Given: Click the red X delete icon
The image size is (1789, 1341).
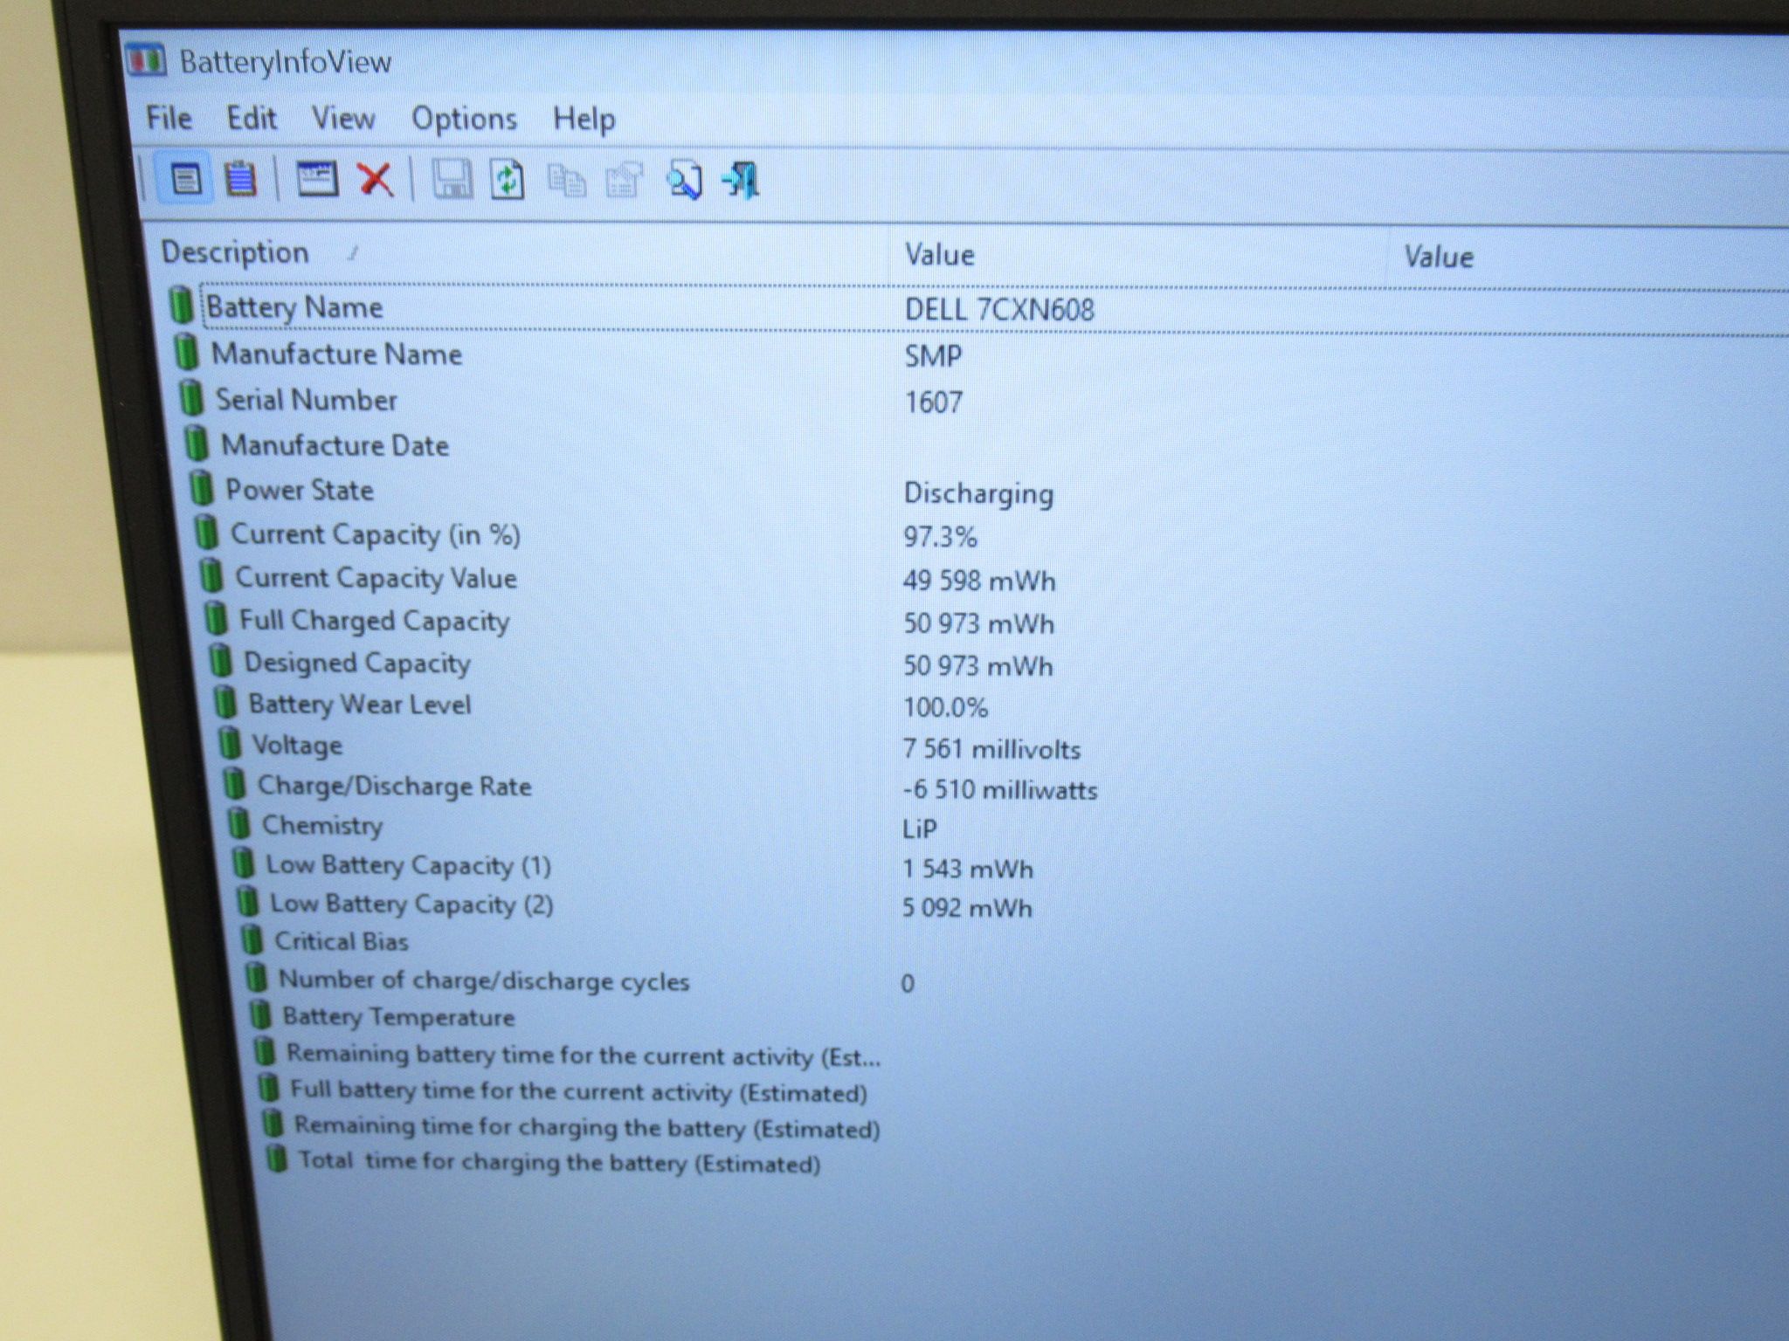Looking at the screenshot, I should point(376,180).
